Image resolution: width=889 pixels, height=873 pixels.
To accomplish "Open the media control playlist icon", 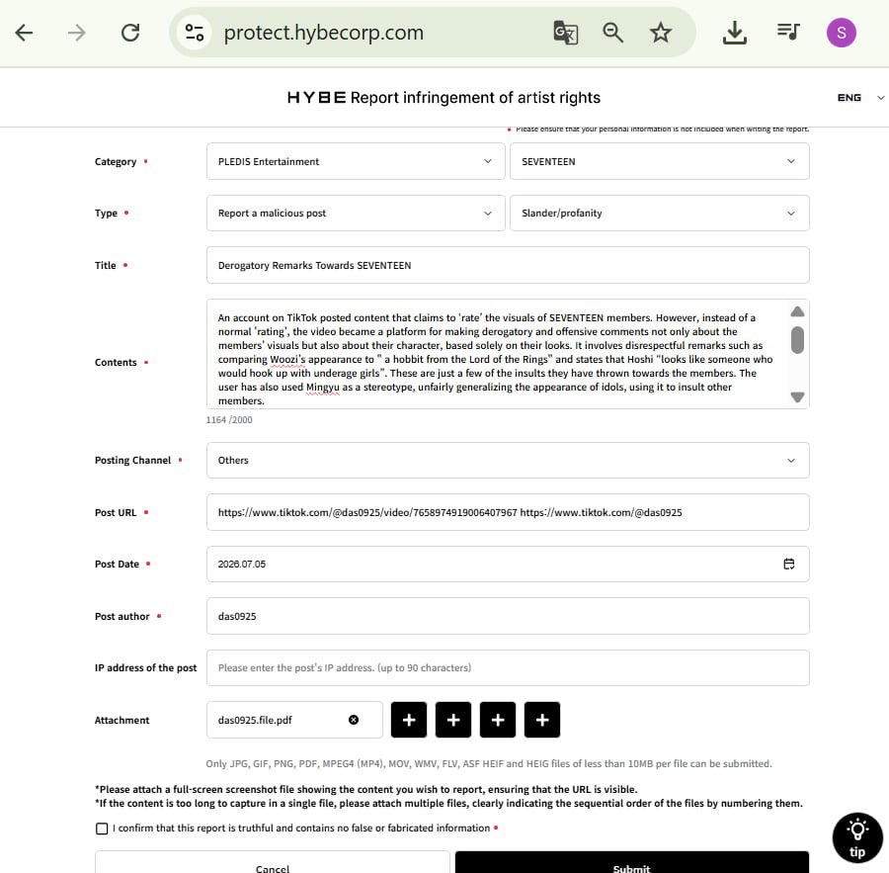I will [788, 32].
